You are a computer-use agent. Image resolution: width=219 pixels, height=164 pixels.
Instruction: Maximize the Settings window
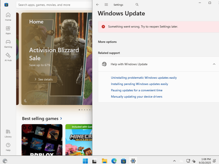[210, 3]
